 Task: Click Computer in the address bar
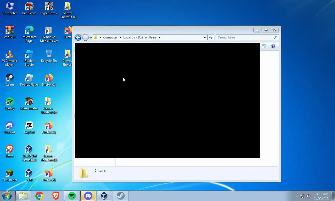(110, 37)
